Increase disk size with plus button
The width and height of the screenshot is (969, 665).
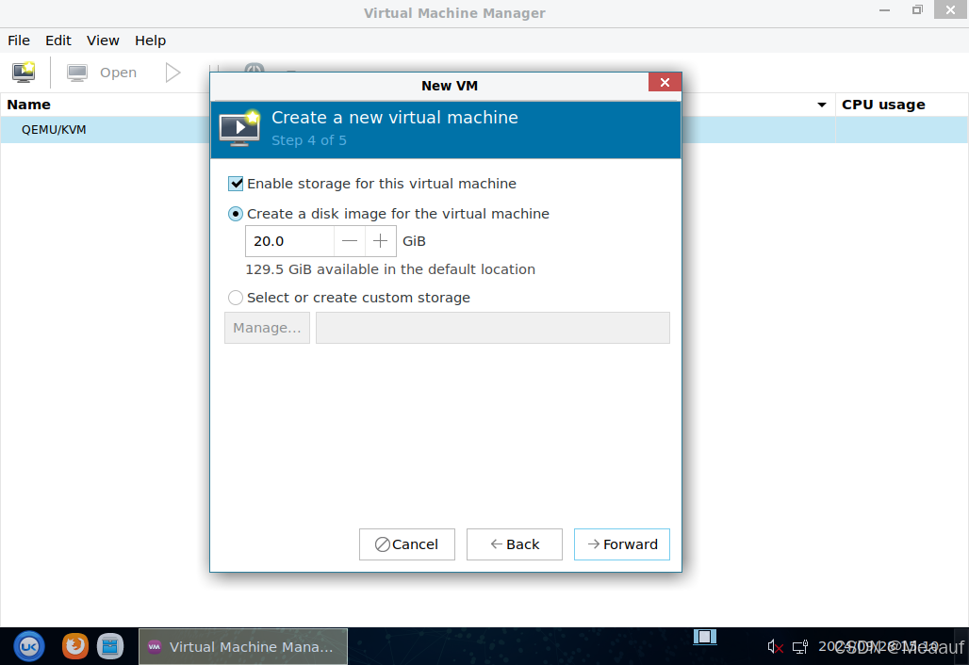coord(381,241)
